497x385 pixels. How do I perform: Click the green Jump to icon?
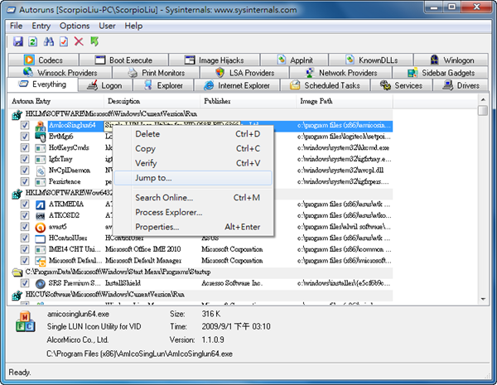94,41
